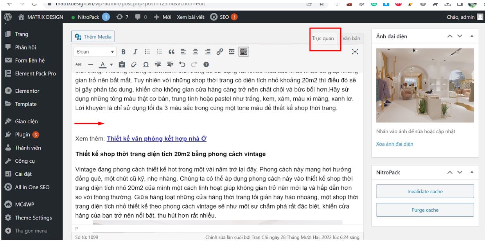Screen dimensions: 485x241
Task: Click the insert link chain icon
Action: click(x=220, y=52)
